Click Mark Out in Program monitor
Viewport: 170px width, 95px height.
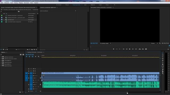120,49
